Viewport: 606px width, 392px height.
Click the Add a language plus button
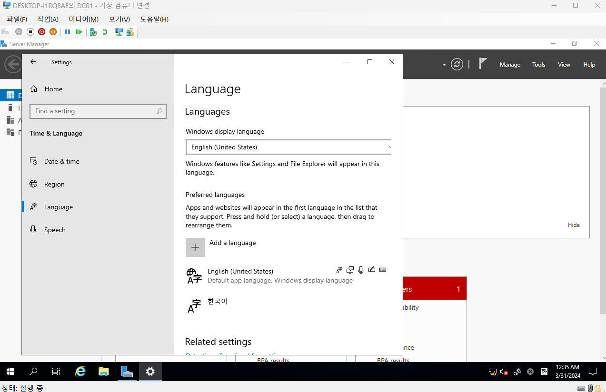(x=195, y=247)
